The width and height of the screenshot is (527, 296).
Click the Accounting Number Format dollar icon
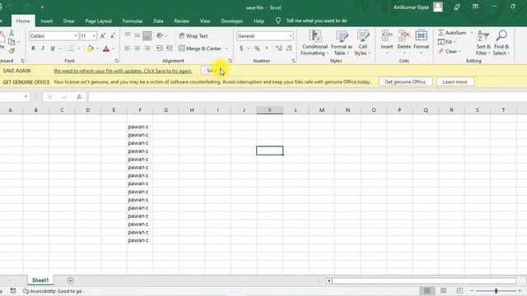pos(241,49)
